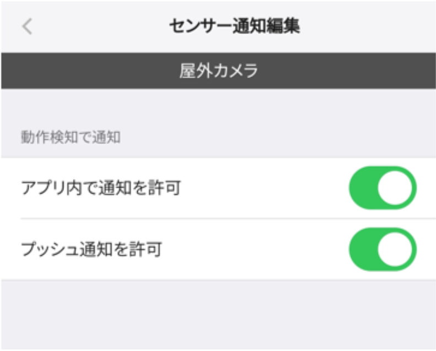Click the dark gray camera name bar
Viewport: 436px width, 351px height.
pos(83,71)
